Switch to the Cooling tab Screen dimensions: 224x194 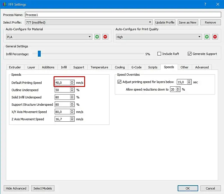[120, 67]
